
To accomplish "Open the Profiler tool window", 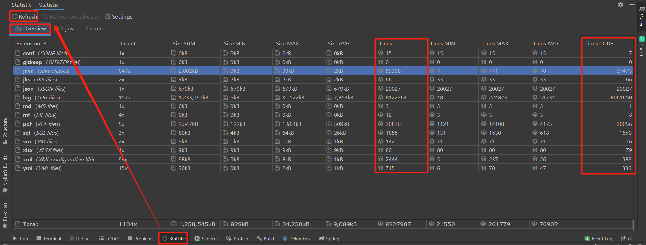I will (237, 239).
